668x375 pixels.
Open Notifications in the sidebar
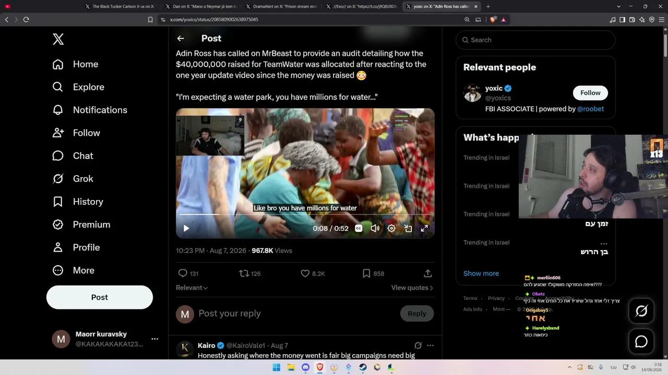point(90,110)
